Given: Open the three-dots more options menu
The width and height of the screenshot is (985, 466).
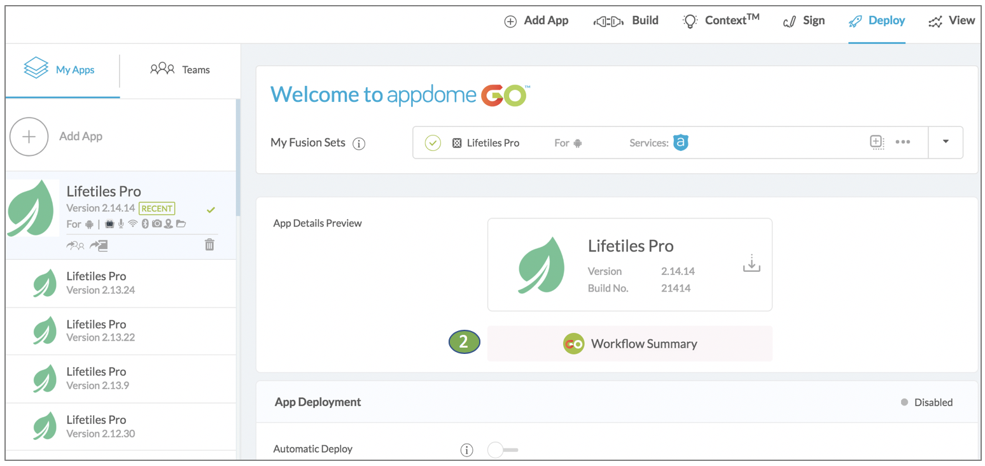Looking at the screenshot, I should 902,142.
